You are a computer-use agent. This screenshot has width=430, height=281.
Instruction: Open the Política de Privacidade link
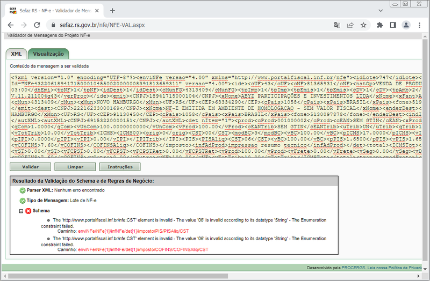(395, 268)
